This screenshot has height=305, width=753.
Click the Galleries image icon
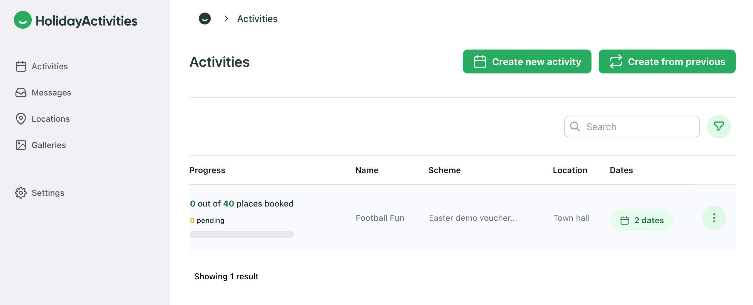tap(21, 145)
